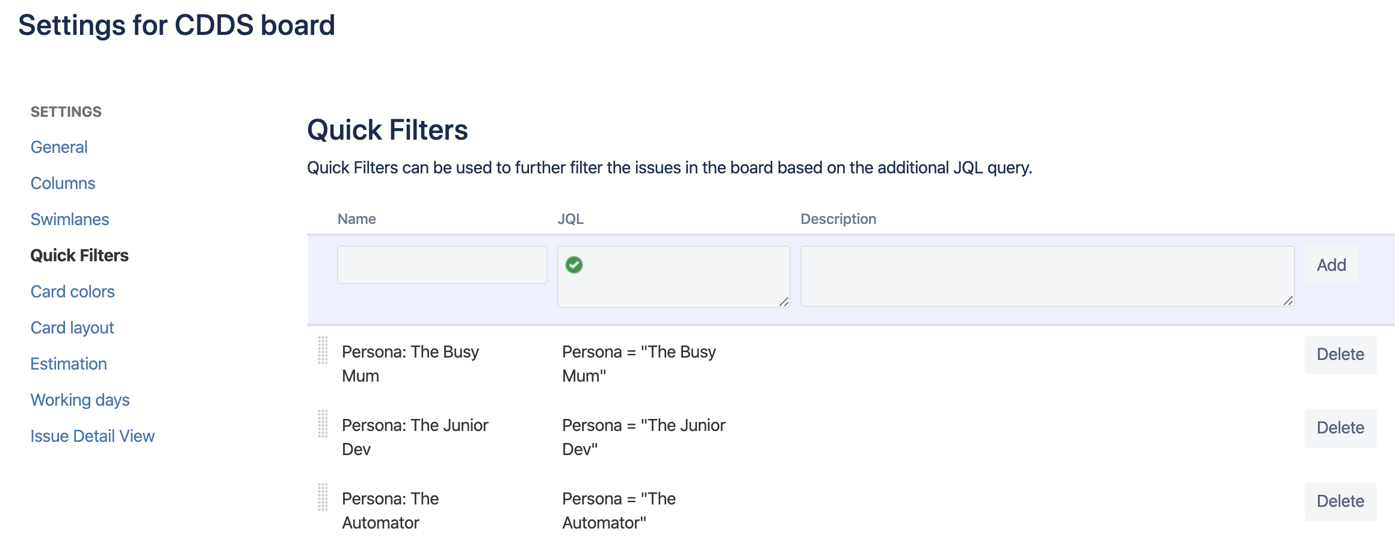1395x549 pixels.
Task: Open Estimation settings
Action: [x=69, y=364]
